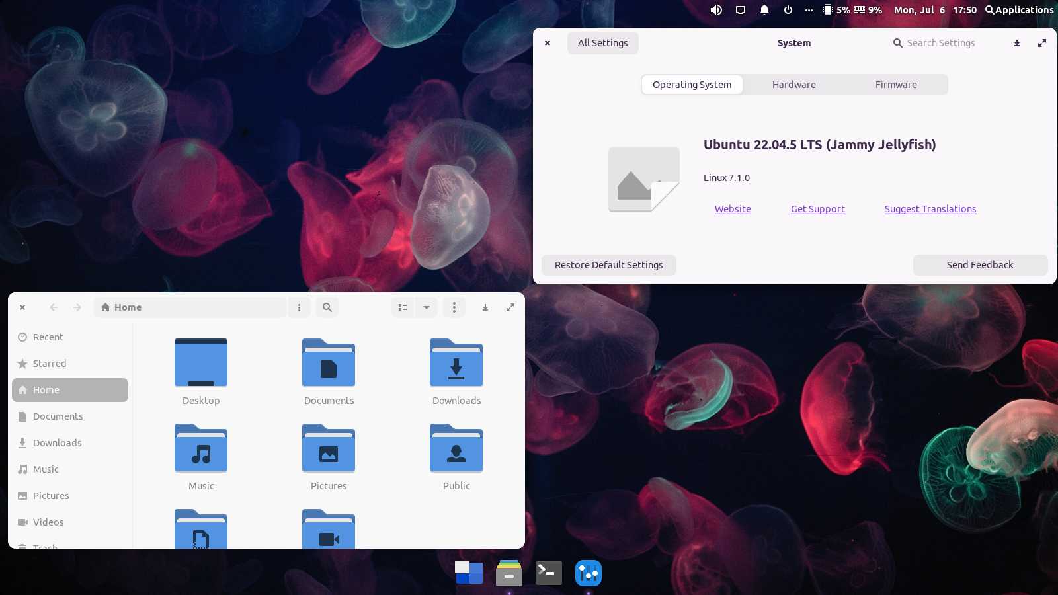Switch to the Hardware tab
The height and width of the screenshot is (595, 1058).
coord(793,85)
